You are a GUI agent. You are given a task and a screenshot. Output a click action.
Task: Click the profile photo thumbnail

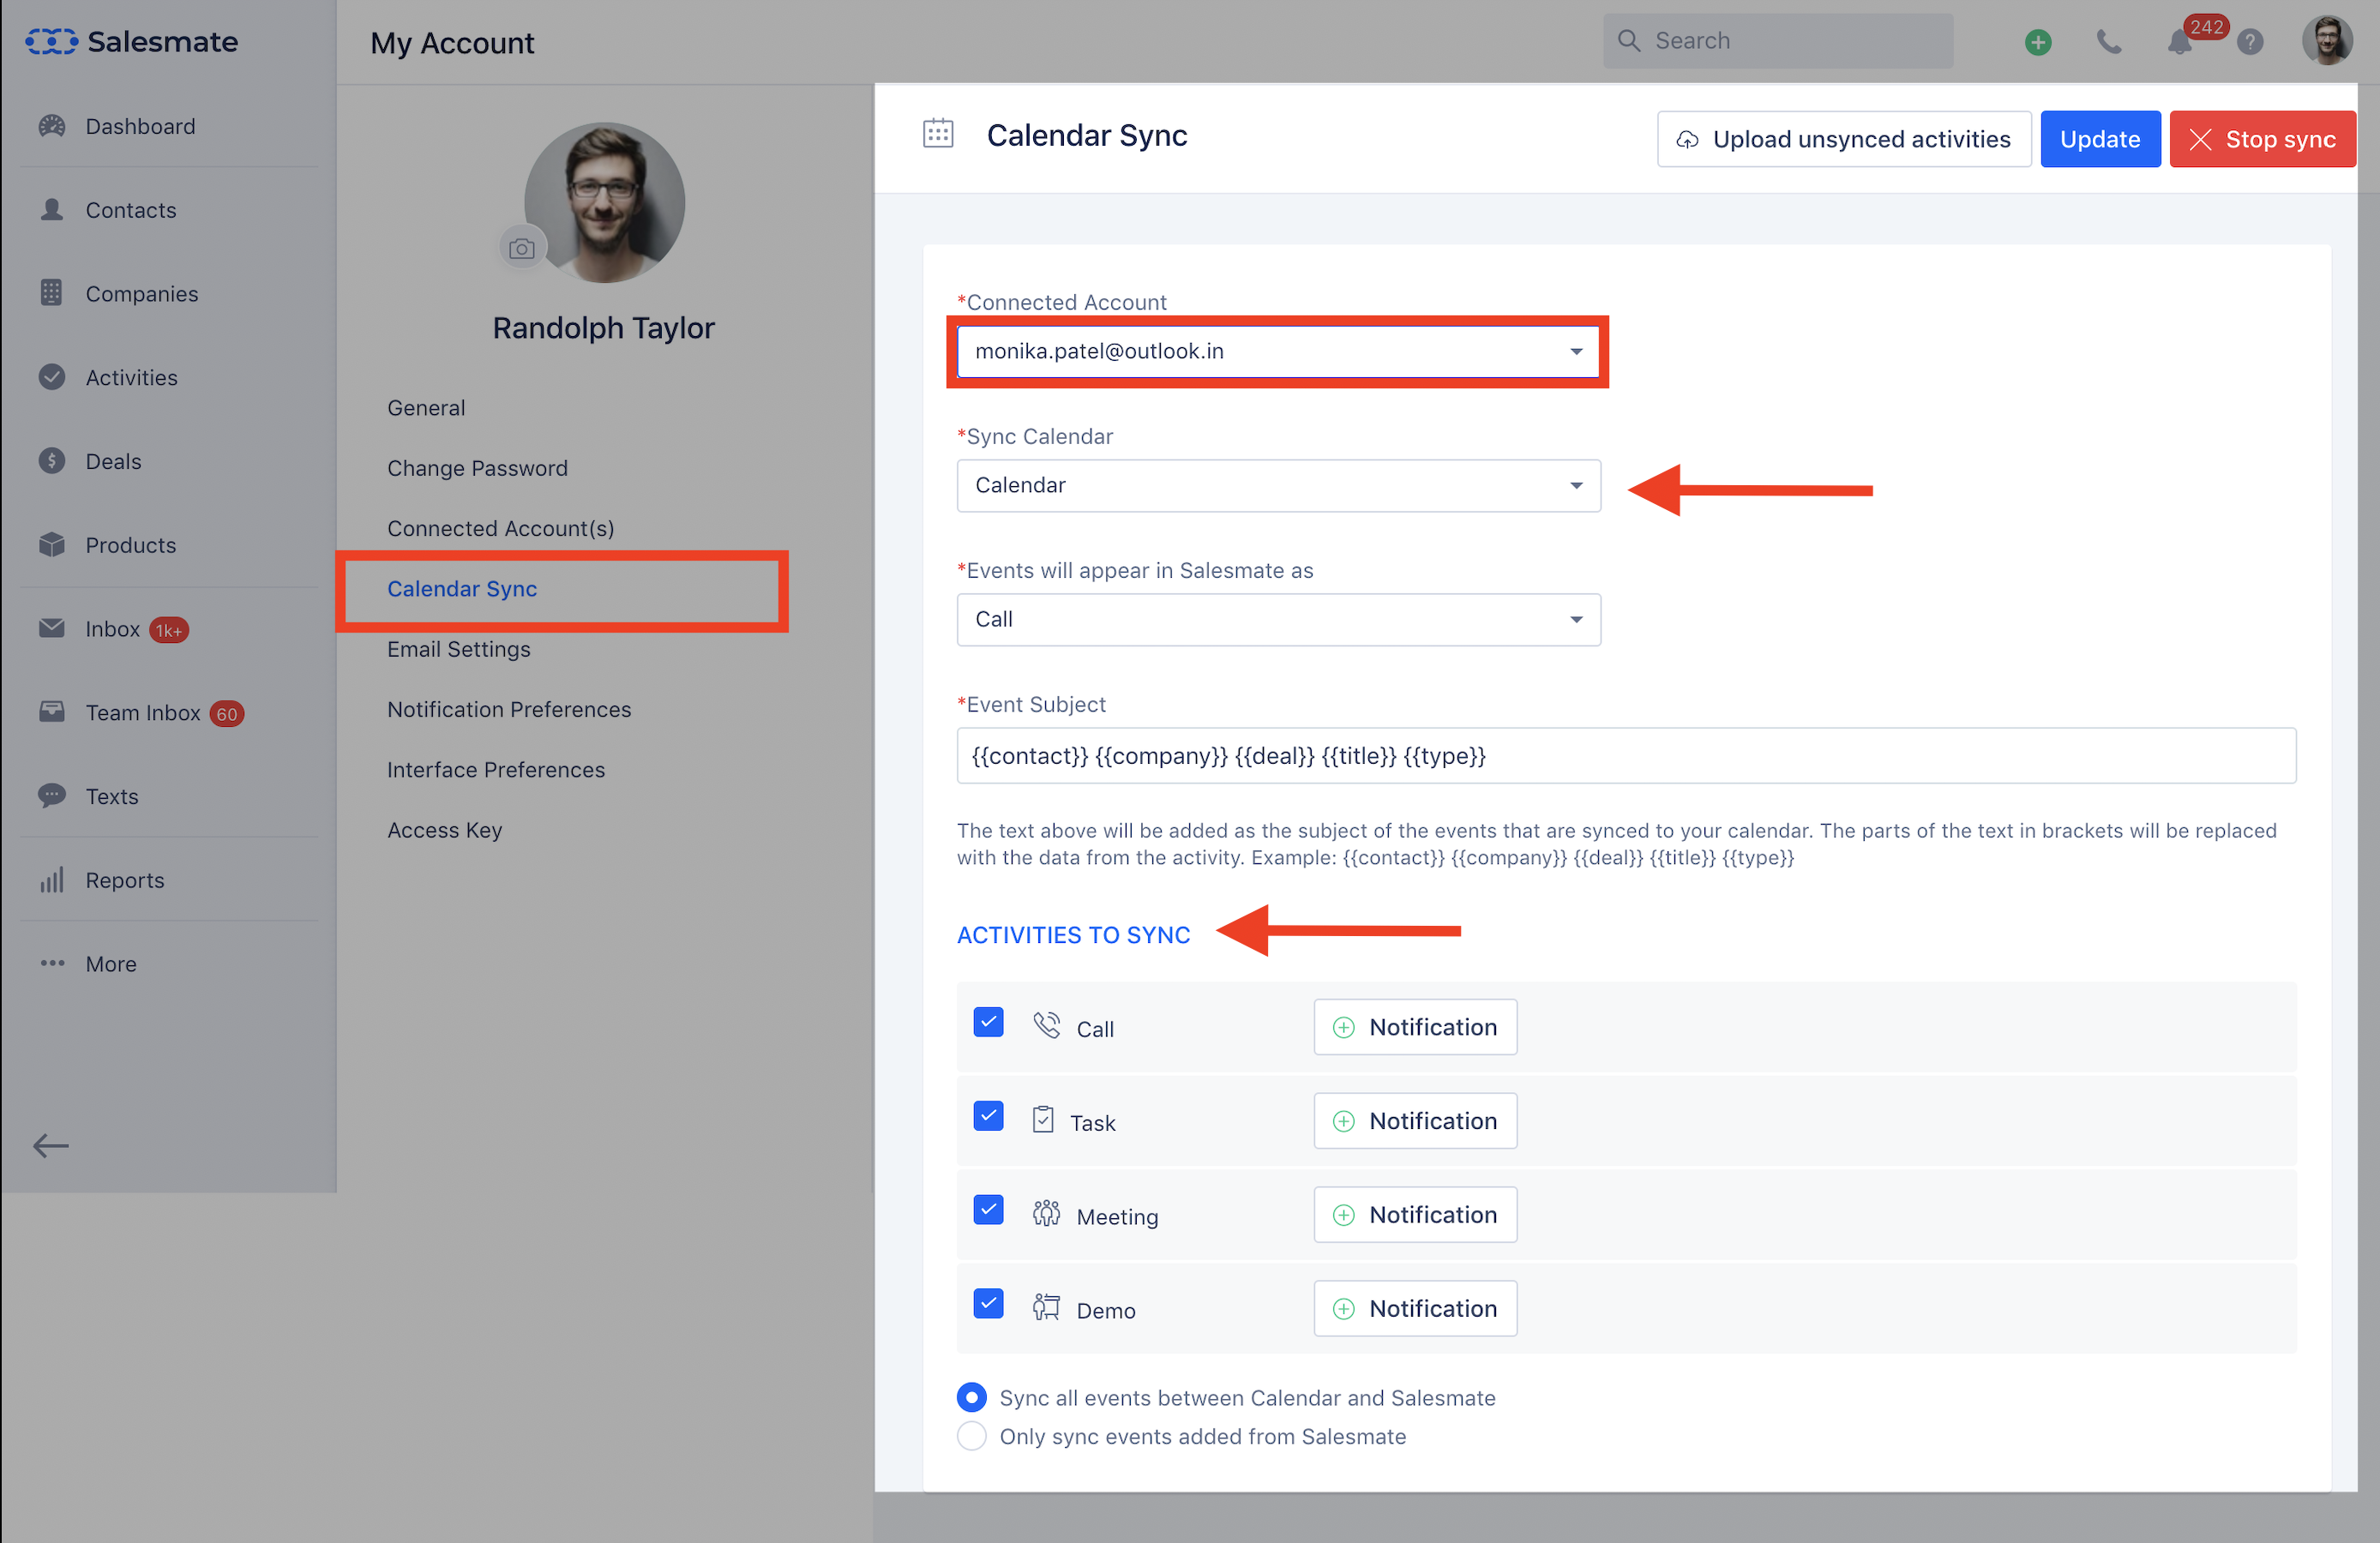(x=605, y=203)
